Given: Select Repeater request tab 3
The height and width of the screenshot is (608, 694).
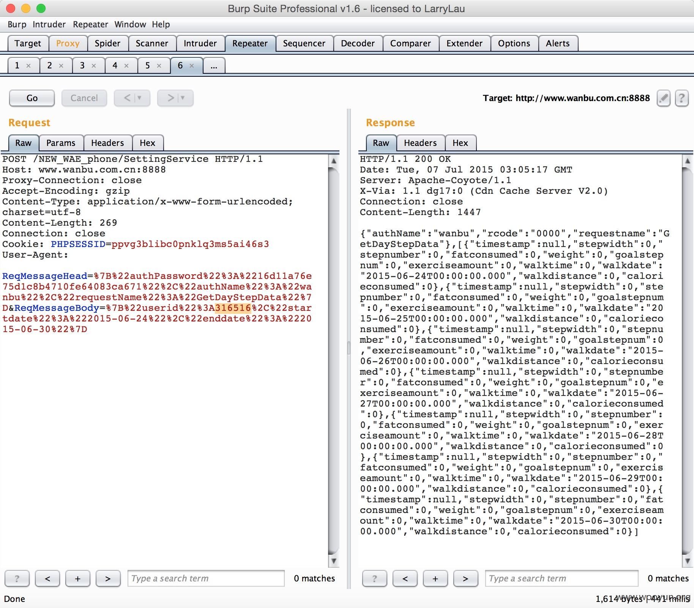Looking at the screenshot, I should tap(82, 65).
